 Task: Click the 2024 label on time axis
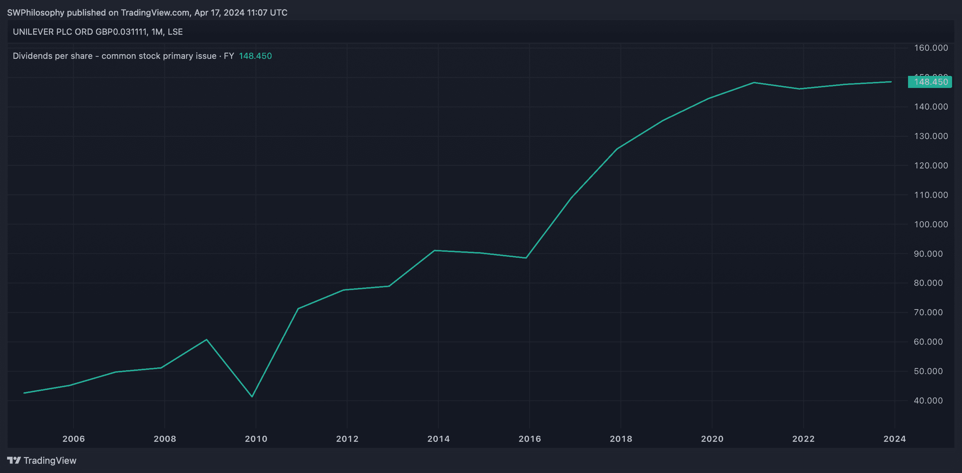(x=895, y=439)
